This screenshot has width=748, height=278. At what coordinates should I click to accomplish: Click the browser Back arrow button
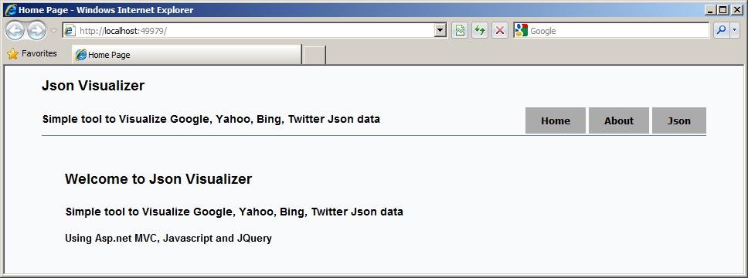[15, 31]
